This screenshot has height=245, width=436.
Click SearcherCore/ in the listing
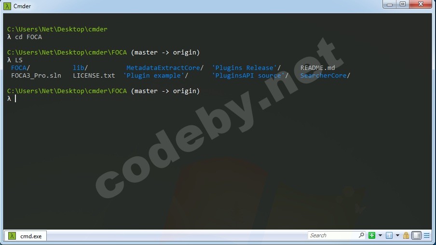pos(325,76)
